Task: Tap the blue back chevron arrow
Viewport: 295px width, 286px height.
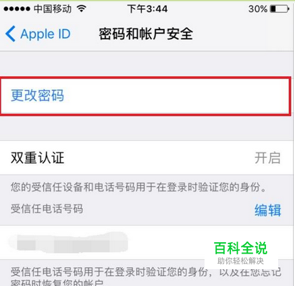Action: coord(10,34)
